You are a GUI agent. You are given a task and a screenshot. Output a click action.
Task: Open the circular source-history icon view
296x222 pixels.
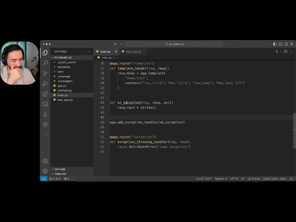click(45, 124)
